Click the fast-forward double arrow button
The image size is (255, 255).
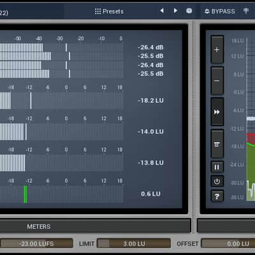[217, 112]
